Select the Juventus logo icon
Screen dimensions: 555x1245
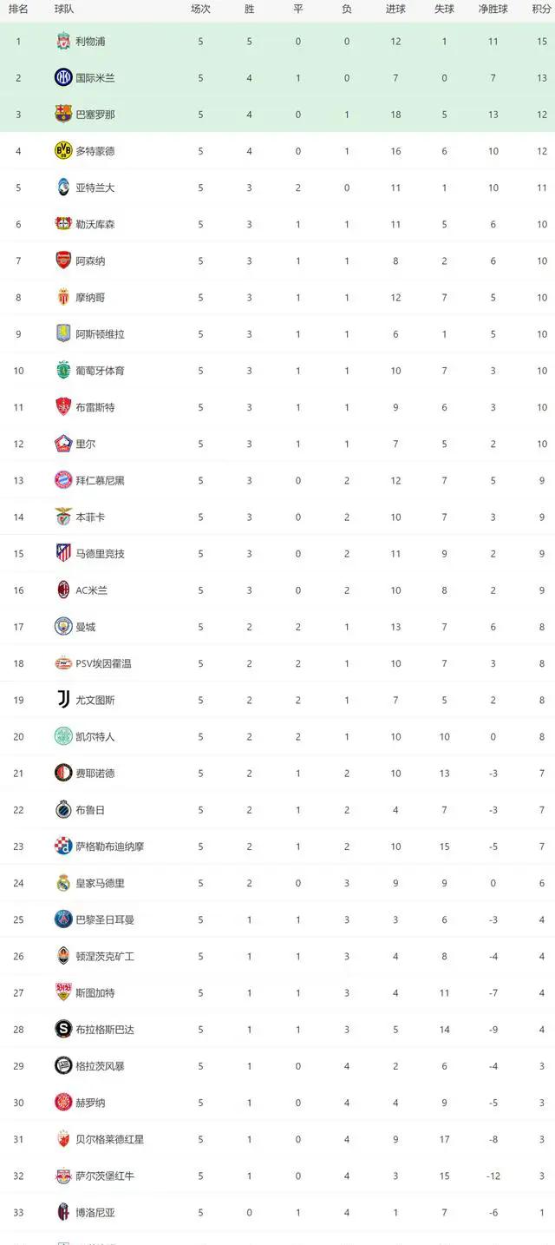[x=62, y=700]
